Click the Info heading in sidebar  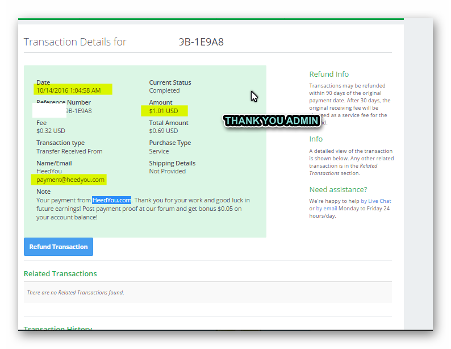(x=316, y=139)
